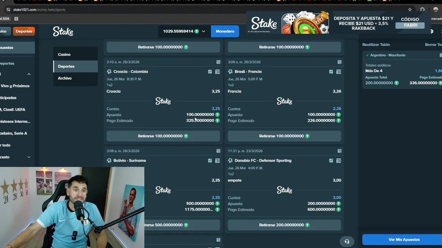Click soccer ball icon beside Danubio FC - Defensor Sporting

(x=230, y=161)
